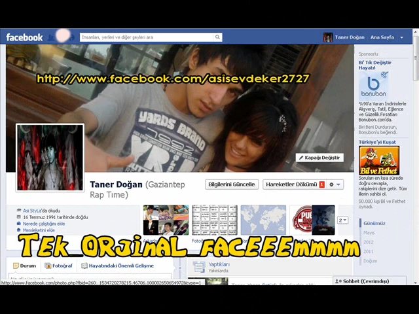This screenshot has height=314, width=419.
Task: Go to Ana Sayfa
Action: click(382, 37)
